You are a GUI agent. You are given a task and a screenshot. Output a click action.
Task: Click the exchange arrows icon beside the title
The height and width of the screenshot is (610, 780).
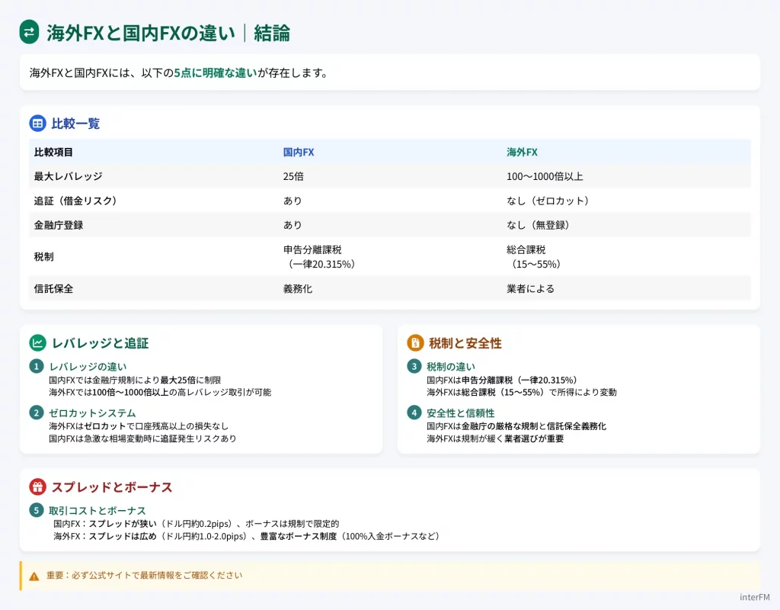click(29, 32)
